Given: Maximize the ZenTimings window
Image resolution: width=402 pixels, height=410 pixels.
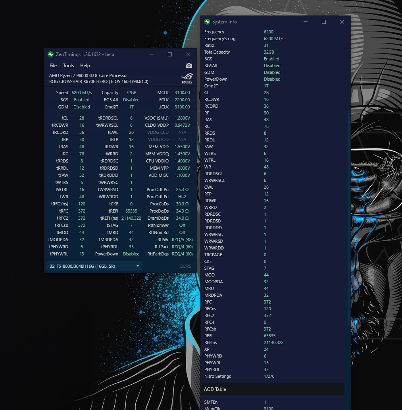Looking at the screenshot, I should pyautogui.click(x=170, y=54).
